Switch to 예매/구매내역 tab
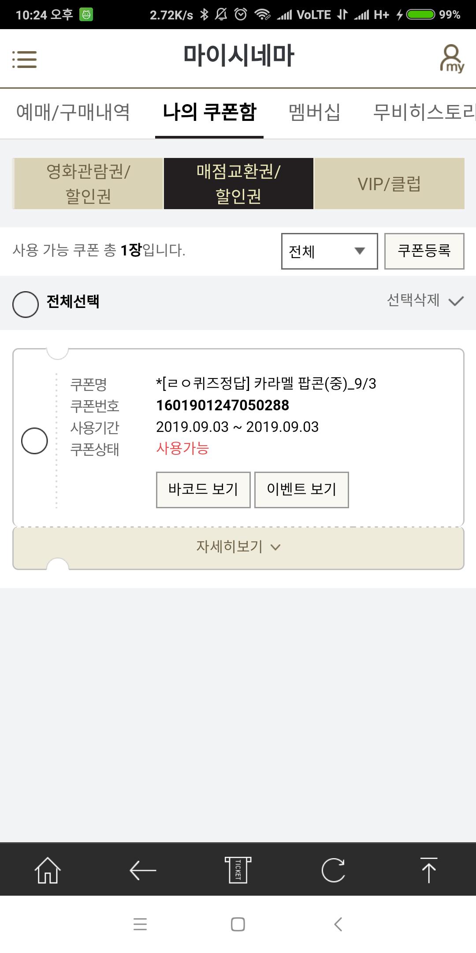The width and height of the screenshot is (476, 953). 73,112
